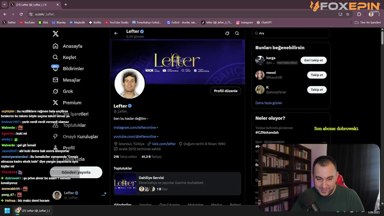Bookmark page with star icon
The width and height of the screenshot is (384, 216).
coord(348,14)
